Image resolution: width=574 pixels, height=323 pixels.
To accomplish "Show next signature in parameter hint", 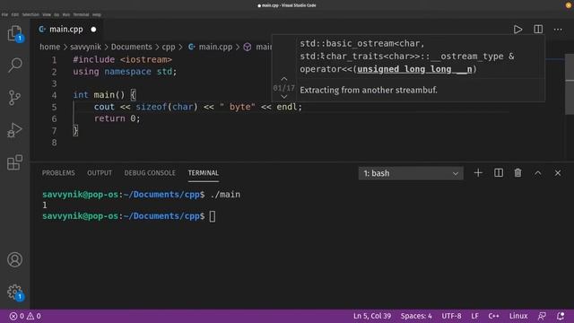I will [x=284, y=97].
